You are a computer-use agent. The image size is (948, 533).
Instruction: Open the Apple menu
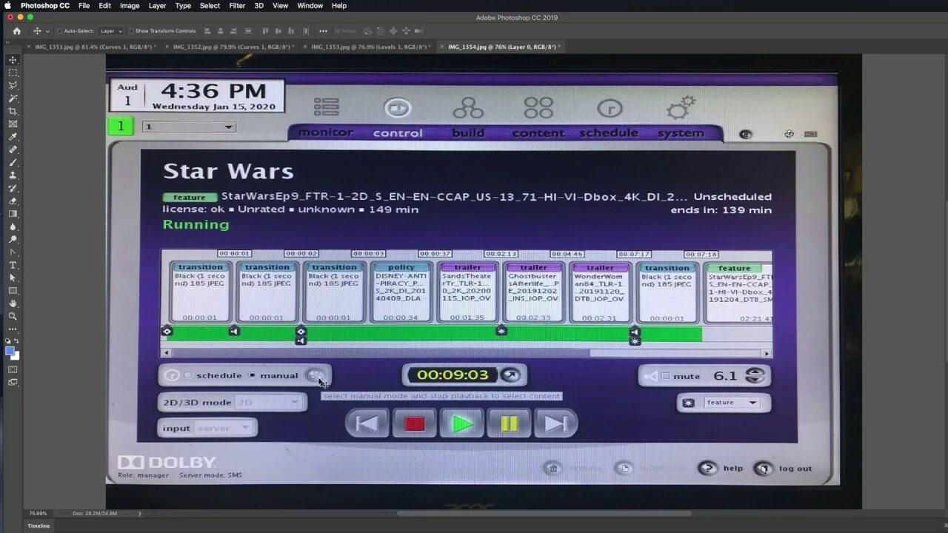[x=8, y=6]
